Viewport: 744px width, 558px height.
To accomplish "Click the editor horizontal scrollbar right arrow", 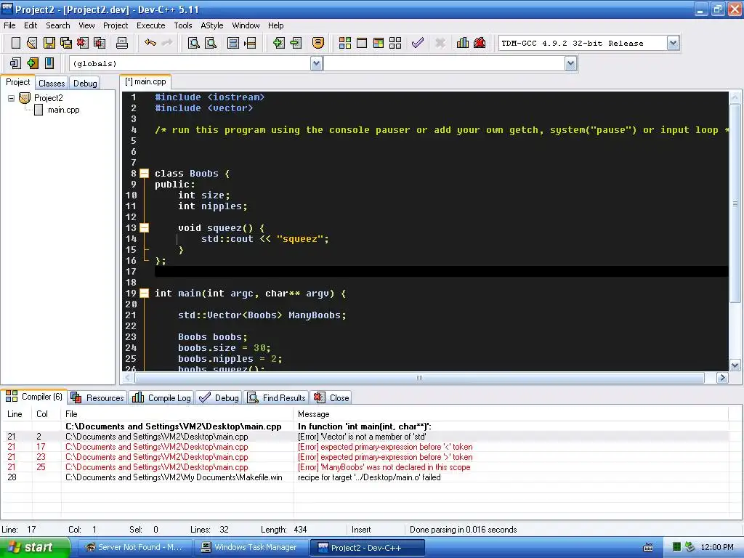I will pyautogui.click(x=722, y=378).
